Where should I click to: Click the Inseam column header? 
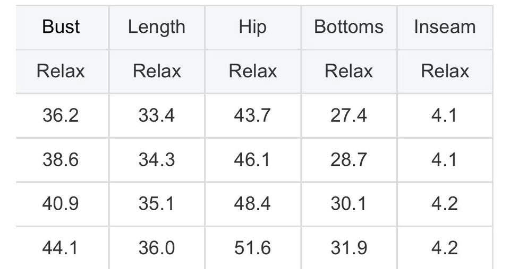[x=445, y=27]
